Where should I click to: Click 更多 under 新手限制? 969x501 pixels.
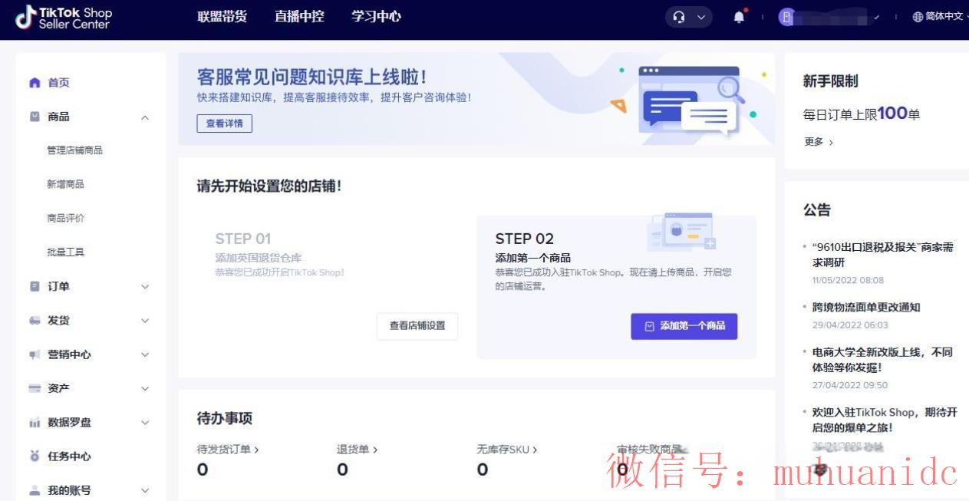(x=818, y=142)
